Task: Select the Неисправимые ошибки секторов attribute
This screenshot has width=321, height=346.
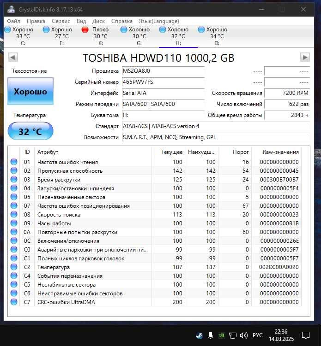Action: (x=80, y=293)
